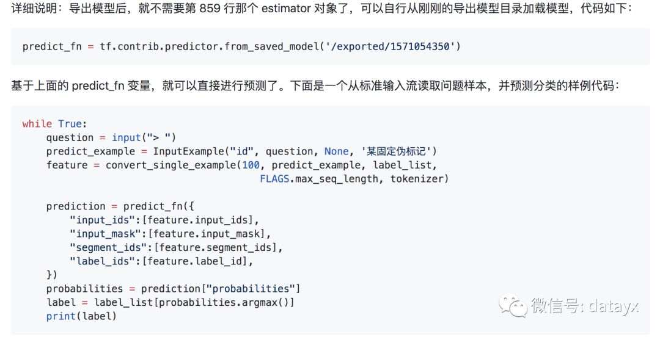Image resolution: width=660 pixels, height=337 pixels.
Task: Click the "input_mask" dictionary key
Action: (x=105, y=234)
